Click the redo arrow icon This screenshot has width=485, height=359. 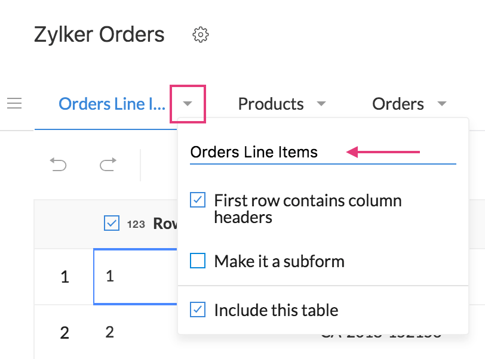click(108, 164)
